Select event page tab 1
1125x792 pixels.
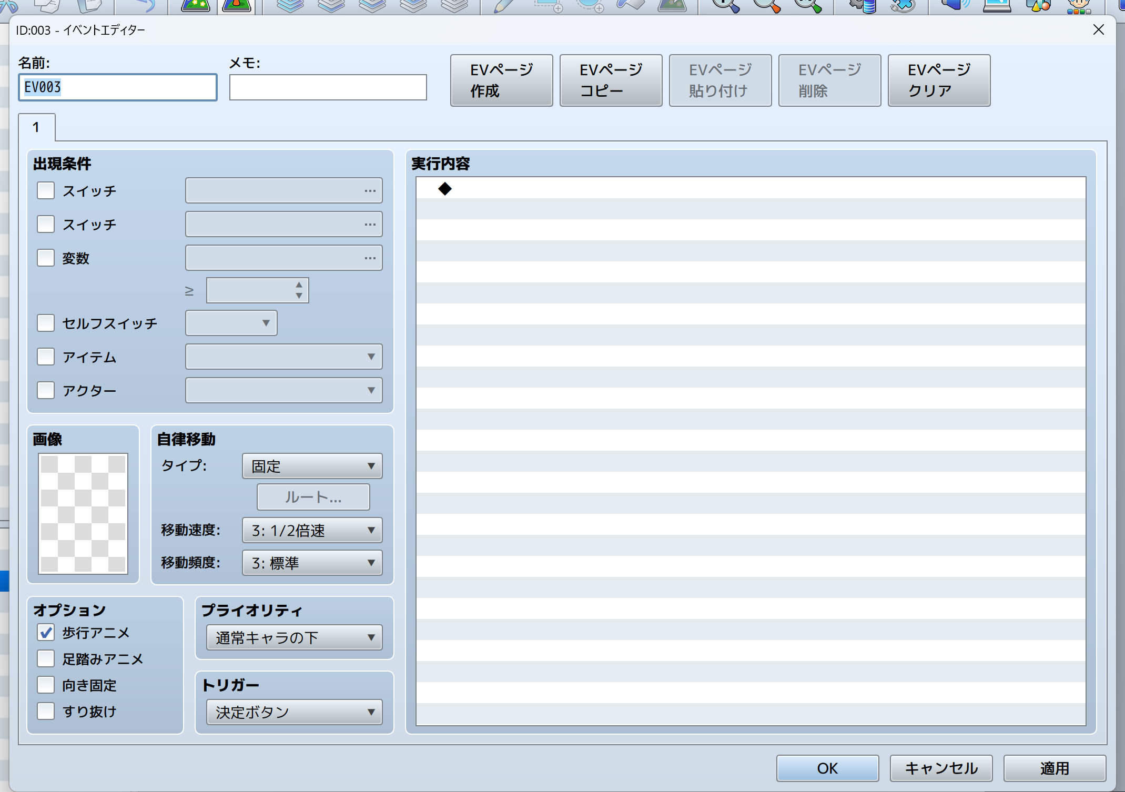point(36,127)
